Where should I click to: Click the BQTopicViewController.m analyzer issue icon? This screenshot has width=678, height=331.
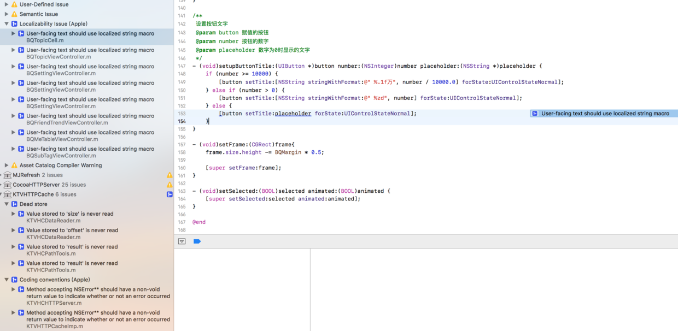[x=21, y=50]
